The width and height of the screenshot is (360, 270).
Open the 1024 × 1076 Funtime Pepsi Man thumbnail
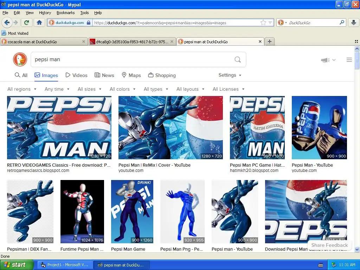tap(82, 211)
